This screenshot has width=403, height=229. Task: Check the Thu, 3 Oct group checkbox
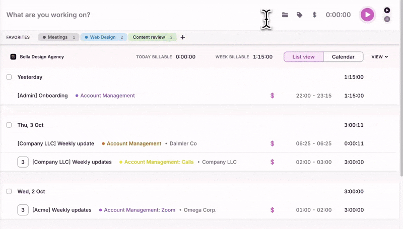(9, 125)
